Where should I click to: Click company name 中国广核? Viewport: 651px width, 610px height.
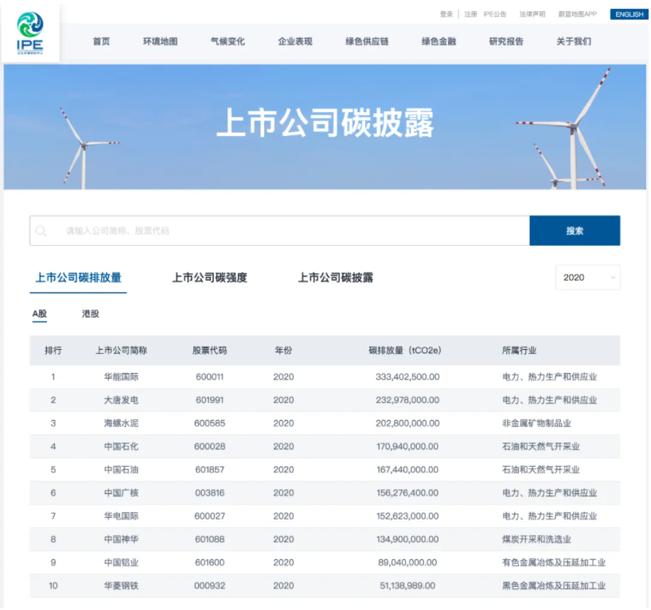click(121, 493)
